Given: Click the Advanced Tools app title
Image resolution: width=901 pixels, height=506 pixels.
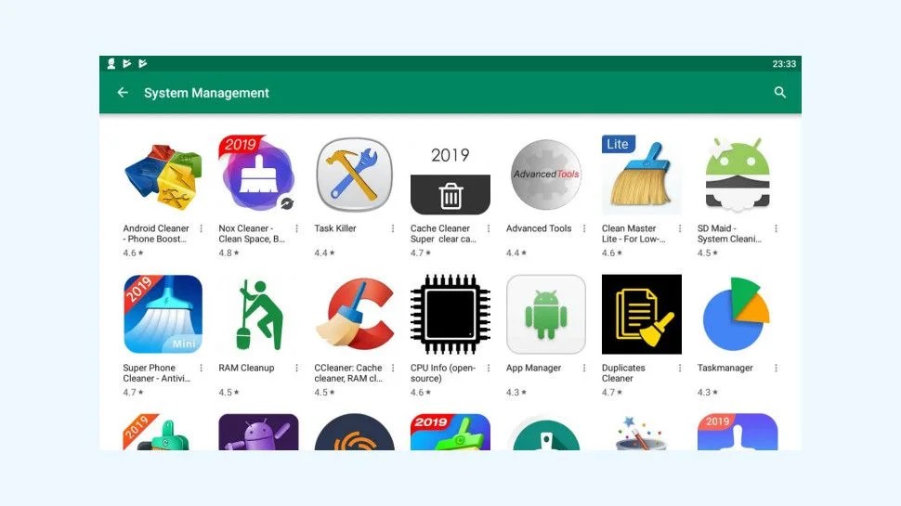Looking at the screenshot, I should coord(539,228).
